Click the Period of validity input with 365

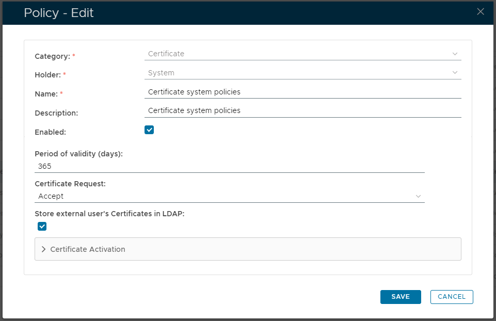[229, 166]
